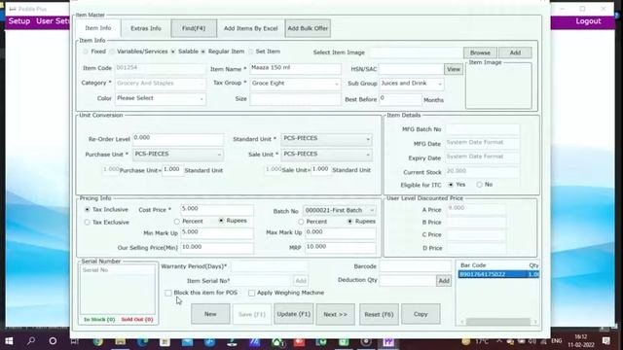Click Add next to Browse

point(515,52)
